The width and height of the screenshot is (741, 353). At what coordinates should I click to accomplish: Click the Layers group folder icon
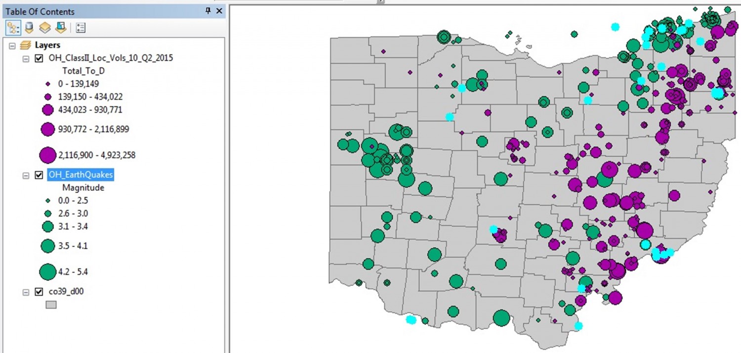point(24,45)
